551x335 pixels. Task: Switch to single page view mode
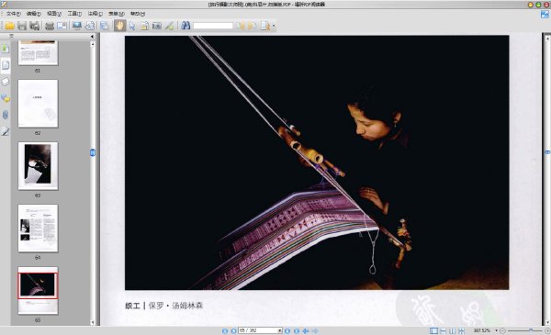[434, 330]
